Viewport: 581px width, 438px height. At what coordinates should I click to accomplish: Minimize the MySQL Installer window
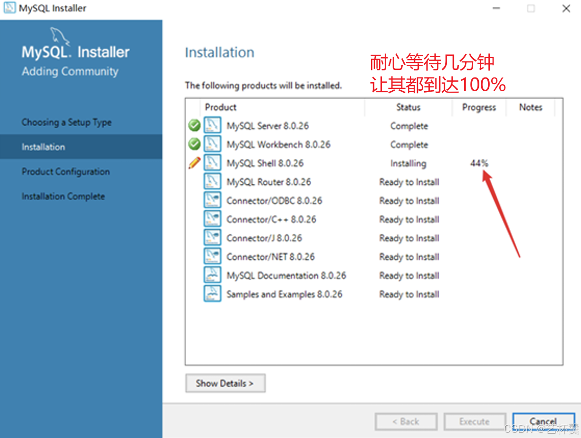pyautogui.click(x=496, y=9)
